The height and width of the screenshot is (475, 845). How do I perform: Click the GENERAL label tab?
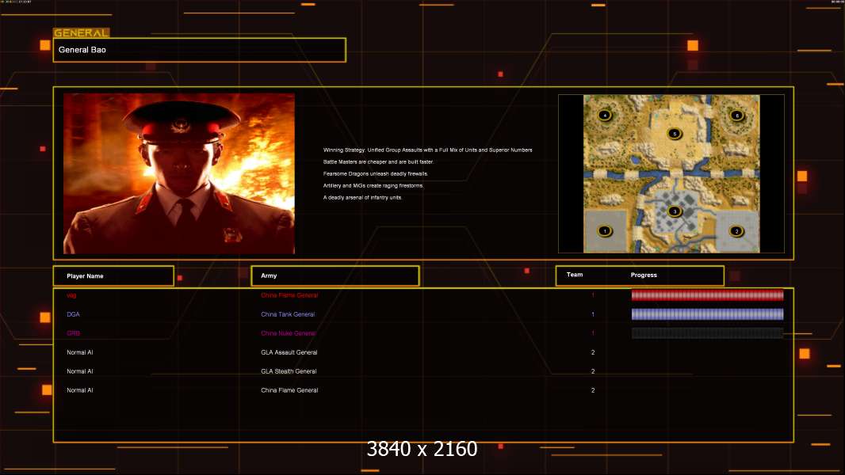tap(82, 32)
